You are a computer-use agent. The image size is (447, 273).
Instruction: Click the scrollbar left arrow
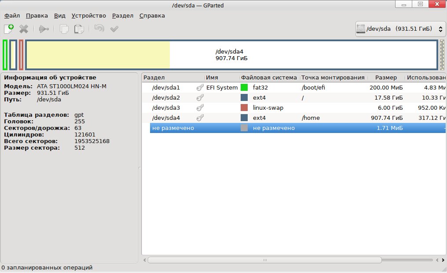coord(145,260)
